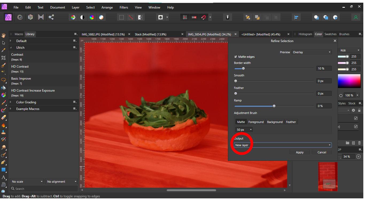
Task: Open the Preview Overlay dropdown
Action: pos(312,52)
